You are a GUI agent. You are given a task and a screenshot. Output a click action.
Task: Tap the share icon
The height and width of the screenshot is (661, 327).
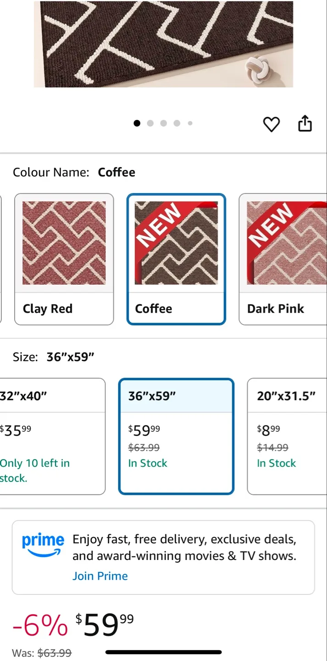[x=305, y=123]
